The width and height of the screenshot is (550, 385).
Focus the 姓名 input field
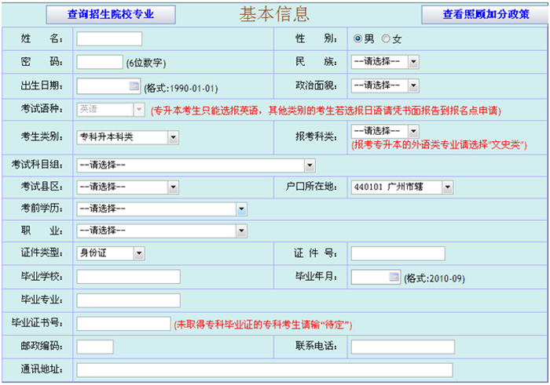[x=109, y=39]
